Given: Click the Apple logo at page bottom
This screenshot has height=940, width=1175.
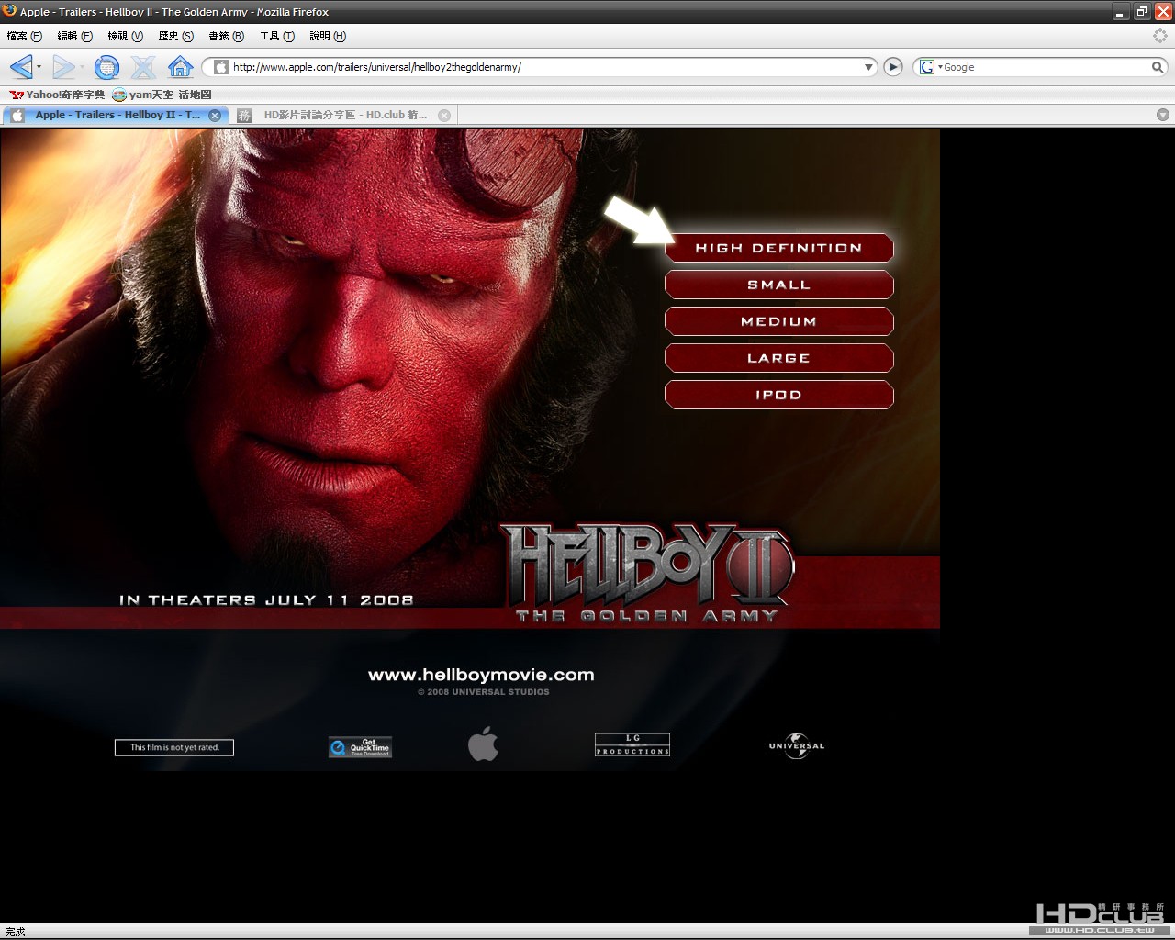Looking at the screenshot, I should (483, 744).
